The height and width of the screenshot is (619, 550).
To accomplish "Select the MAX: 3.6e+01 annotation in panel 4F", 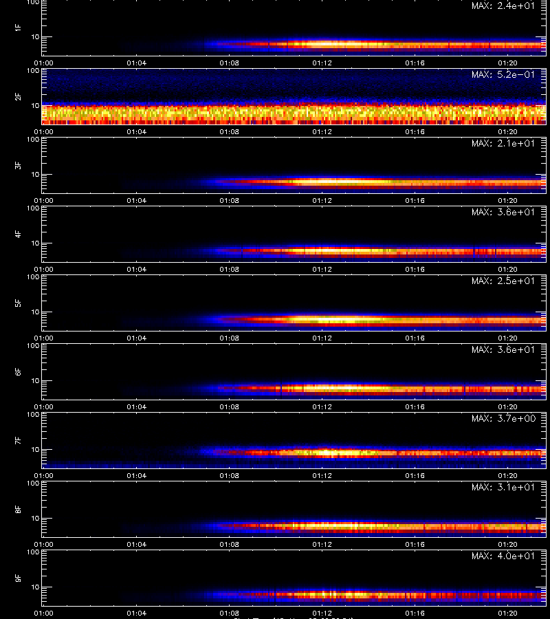I will [503, 212].
